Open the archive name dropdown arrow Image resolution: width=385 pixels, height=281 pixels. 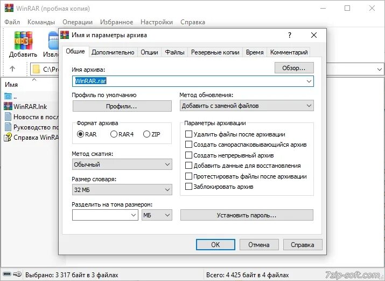click(309, 81)
